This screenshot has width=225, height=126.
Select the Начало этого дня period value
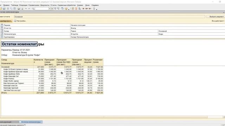coord(78,25)
